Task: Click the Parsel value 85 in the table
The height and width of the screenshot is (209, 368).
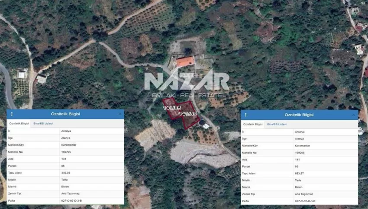Action: point(63,165)
